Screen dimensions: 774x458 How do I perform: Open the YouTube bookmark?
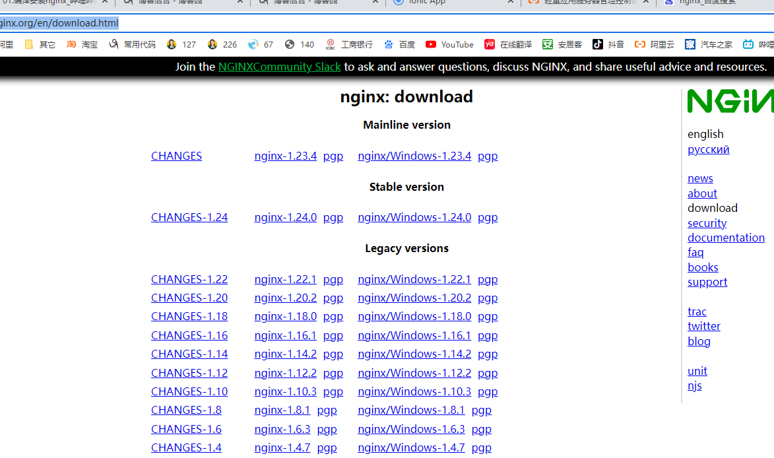[449, 44]
